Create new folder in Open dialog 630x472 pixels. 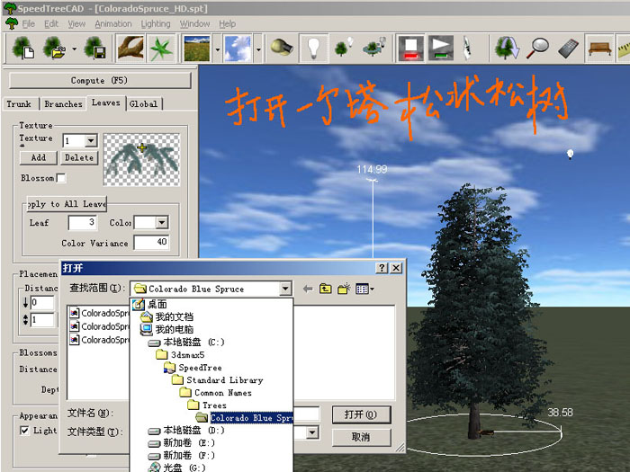tap(344, 289)
